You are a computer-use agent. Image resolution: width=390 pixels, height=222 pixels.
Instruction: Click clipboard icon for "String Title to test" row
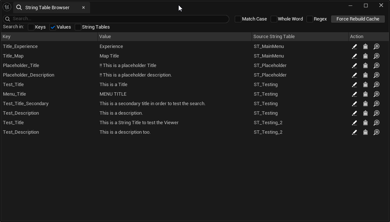(x=365, y=123)
